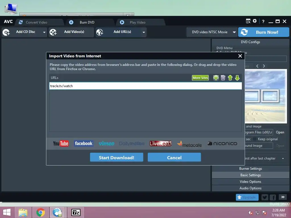Click the muted volume tray icon
The height and width of the screenshot is (218, 291).
pos(250,213)
